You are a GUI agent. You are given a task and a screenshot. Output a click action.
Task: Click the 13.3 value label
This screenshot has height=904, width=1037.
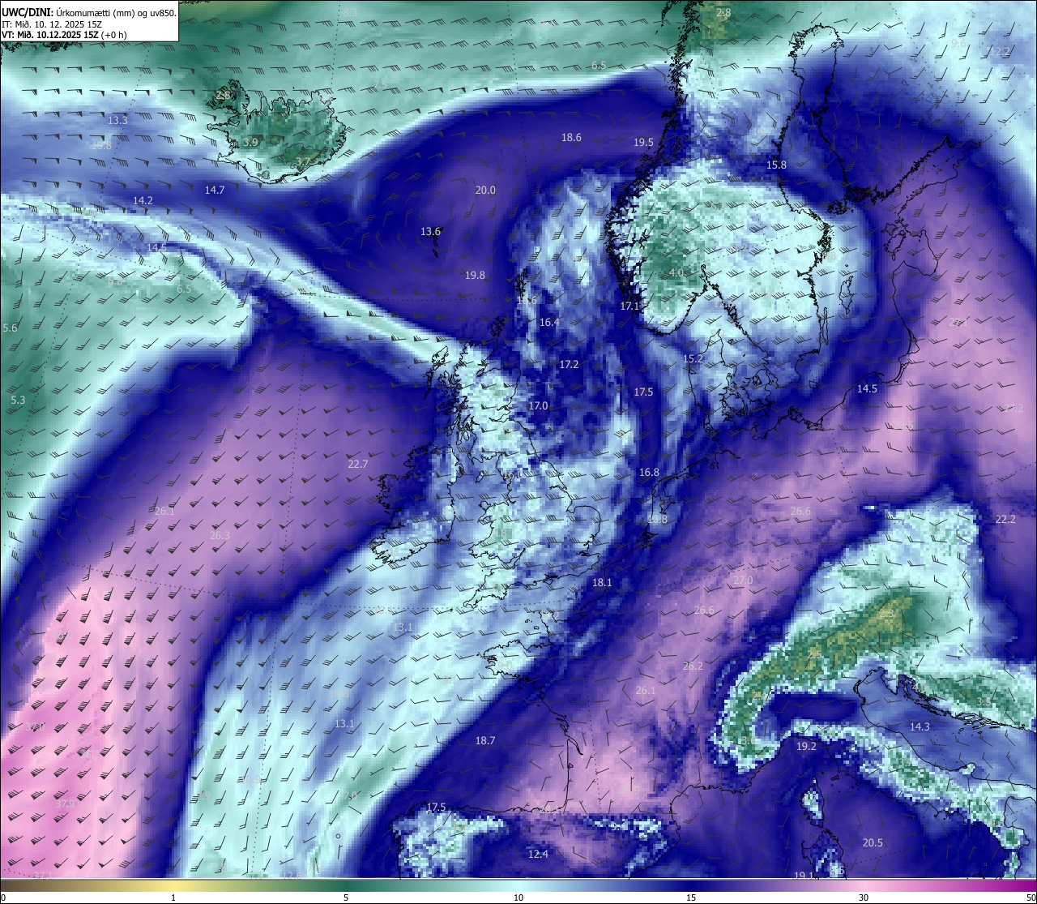(x=117, y=120)
